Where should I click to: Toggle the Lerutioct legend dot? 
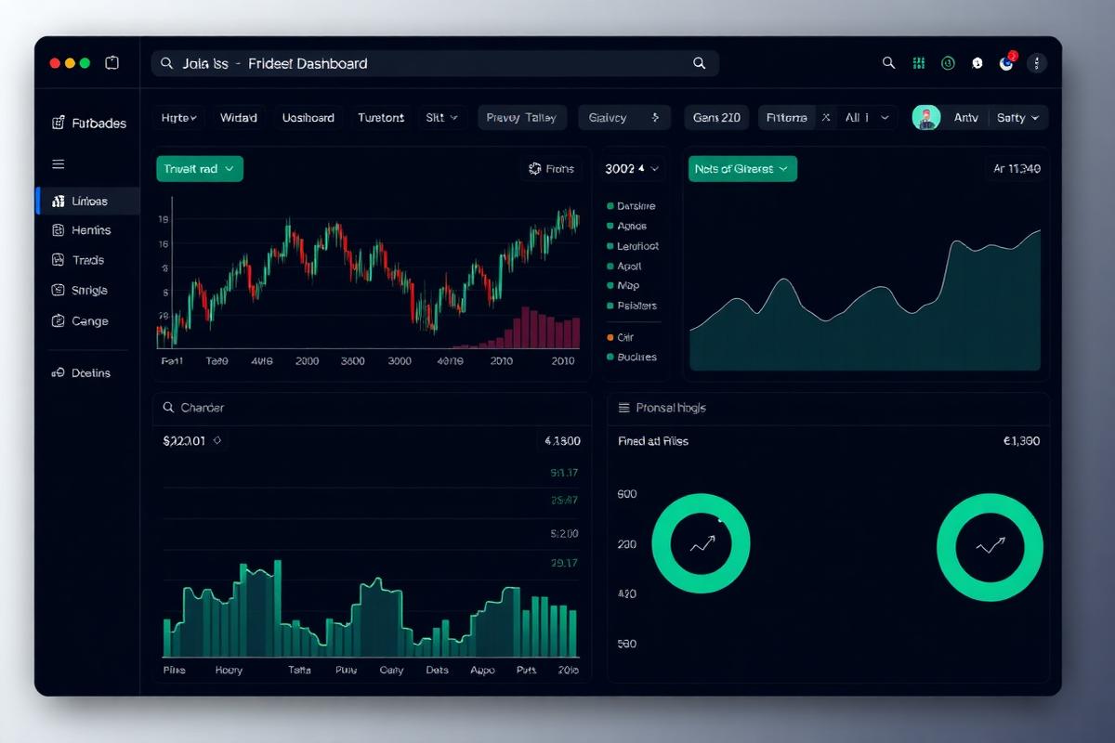[610, 246]
